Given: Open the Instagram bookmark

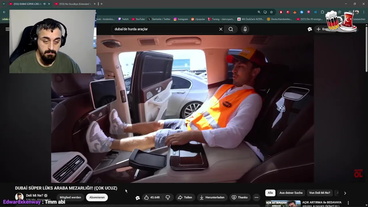Looking at the screenshot, I should pyautogui.click(x=181, y=19).
